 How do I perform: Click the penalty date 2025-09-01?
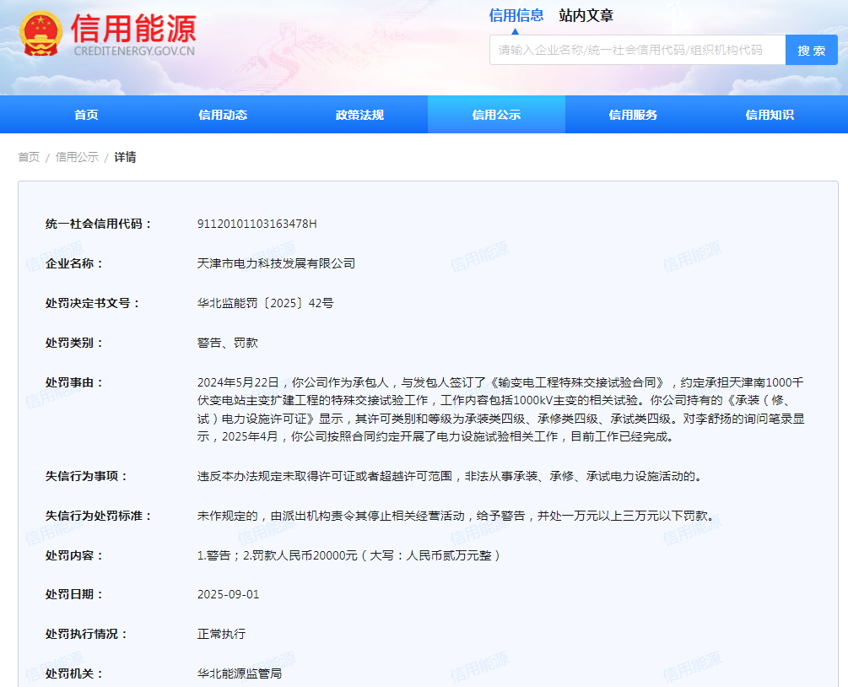[x=228, y=594]
